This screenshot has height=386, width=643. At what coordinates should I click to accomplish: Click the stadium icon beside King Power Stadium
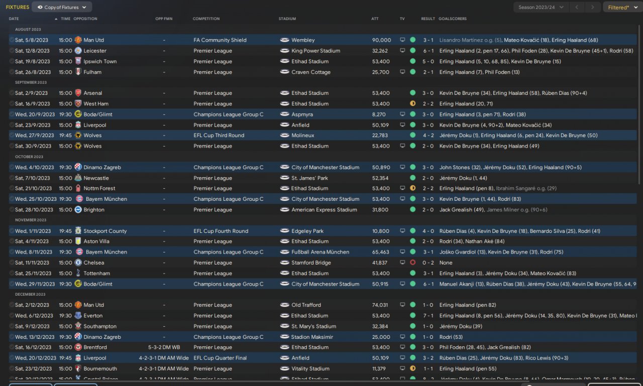click(x=284, y=51)
